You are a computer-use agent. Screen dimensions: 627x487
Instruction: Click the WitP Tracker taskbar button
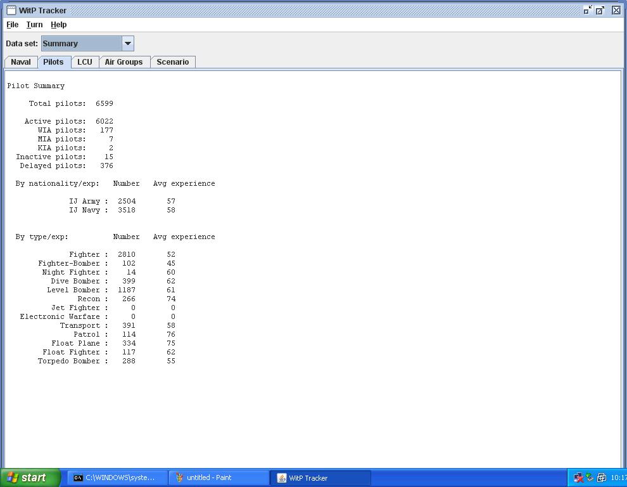point(320,477)
